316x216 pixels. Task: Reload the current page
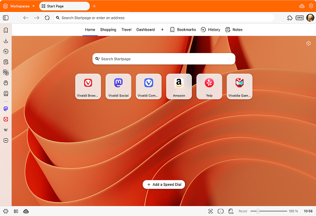pyautogui.click(x=47, y=17)
